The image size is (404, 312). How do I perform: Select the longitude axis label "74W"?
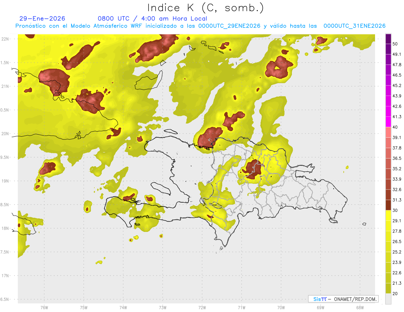(123, 308)
